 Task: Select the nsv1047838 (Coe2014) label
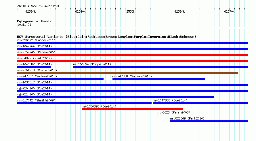pos(170,100)
